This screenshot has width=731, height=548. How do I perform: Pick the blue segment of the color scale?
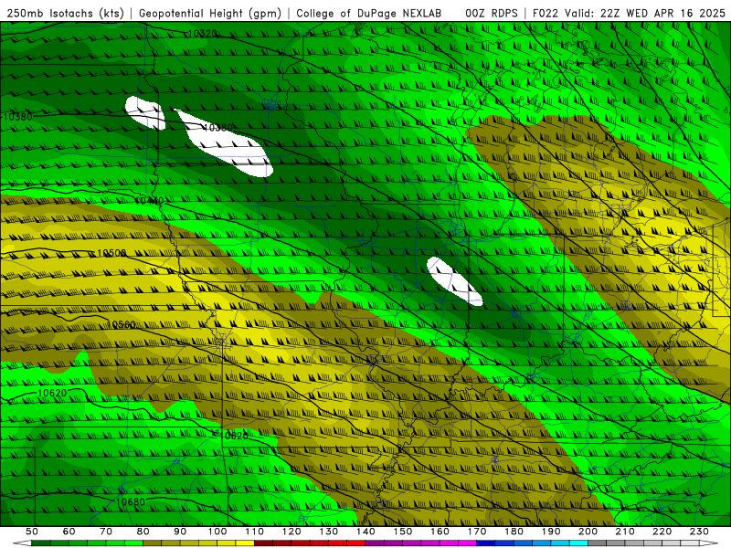tap(533, 543)
